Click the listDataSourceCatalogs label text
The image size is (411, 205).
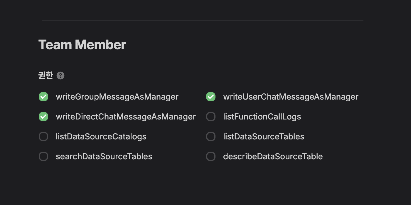click(x=101, y=136)
